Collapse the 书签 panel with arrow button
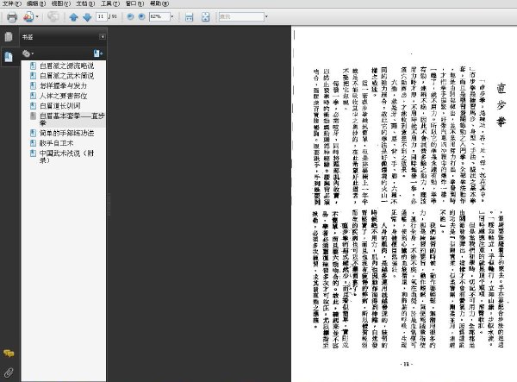 click(x=103, y=36)
